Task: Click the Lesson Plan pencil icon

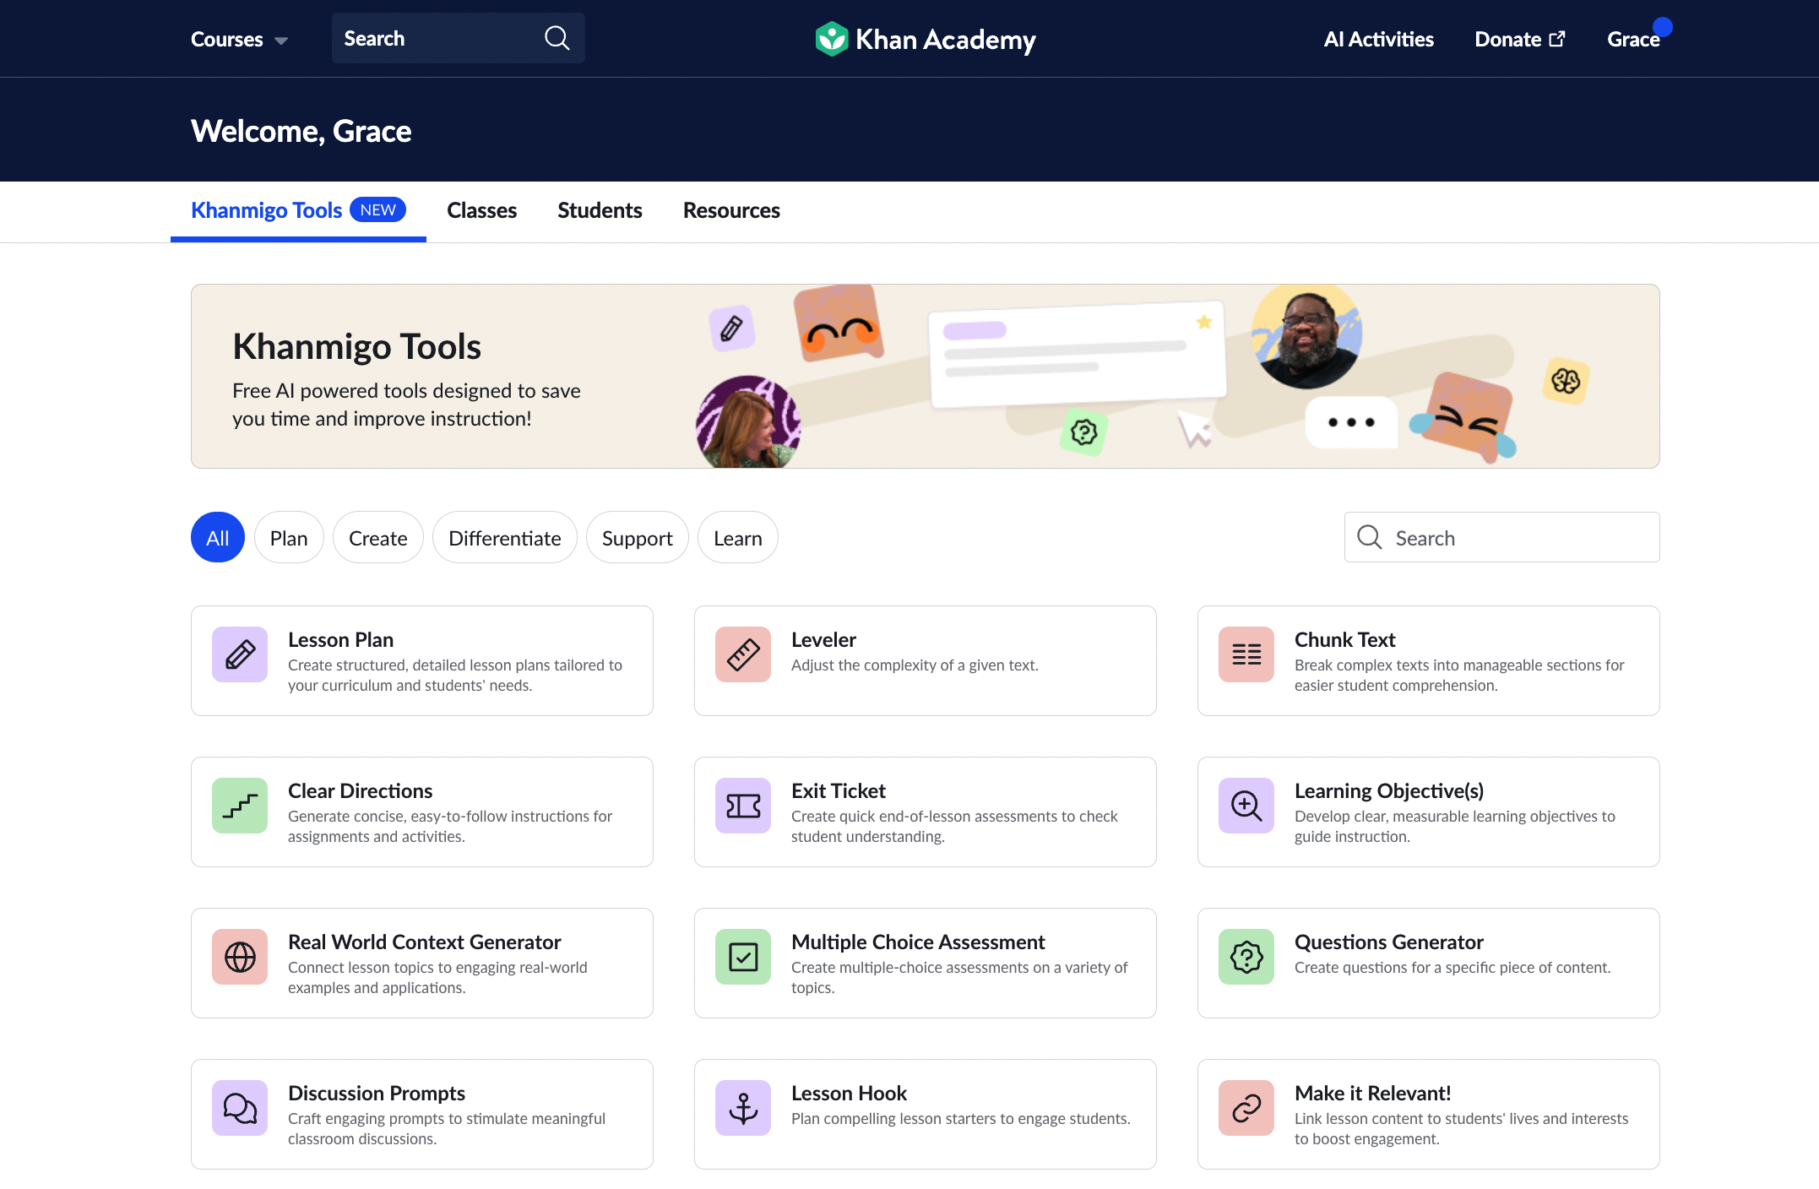Action: tap(240, 654)
